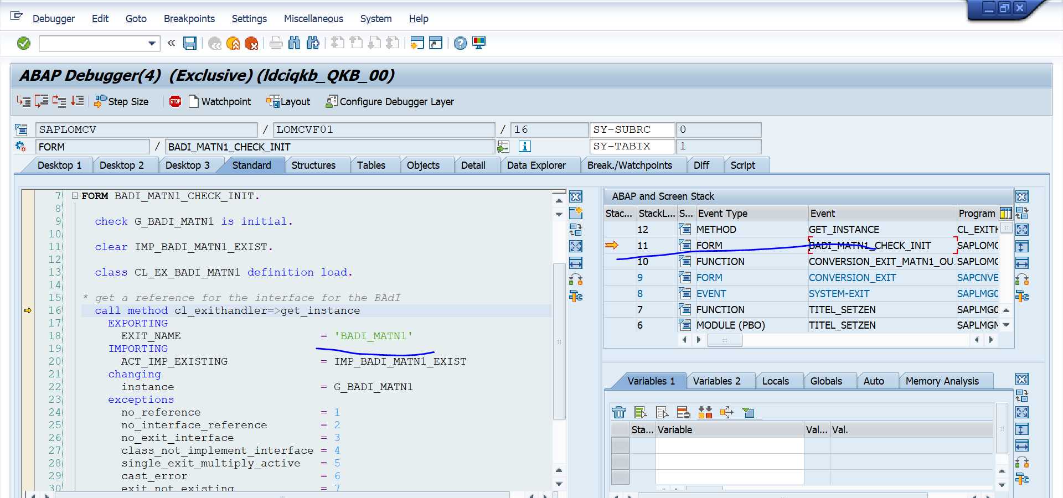The width and height of the screenshot is (1063, 498).
Task: Close the source code tool with its X icon
Action: coord(576,196)
